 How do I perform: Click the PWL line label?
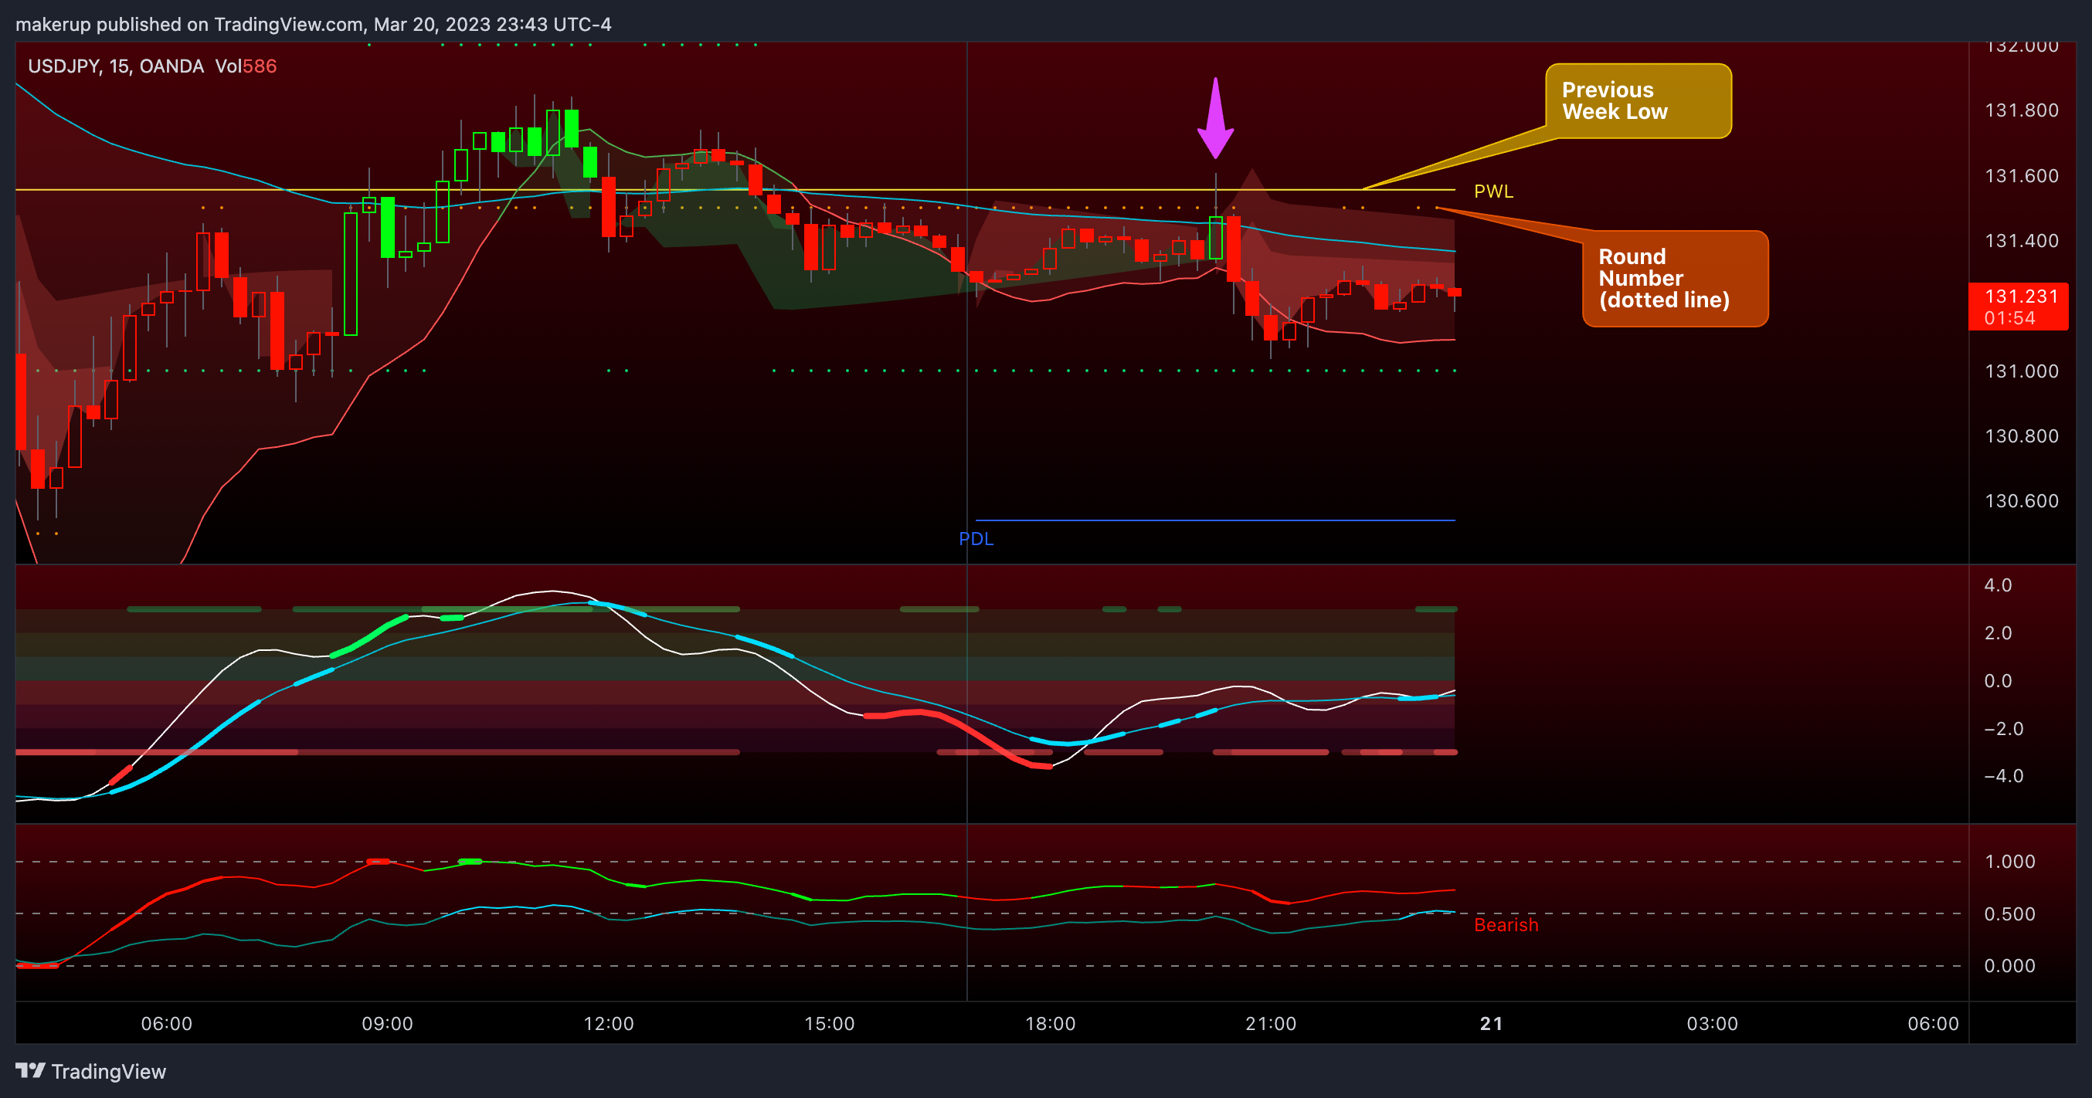tap(1493, 191)
